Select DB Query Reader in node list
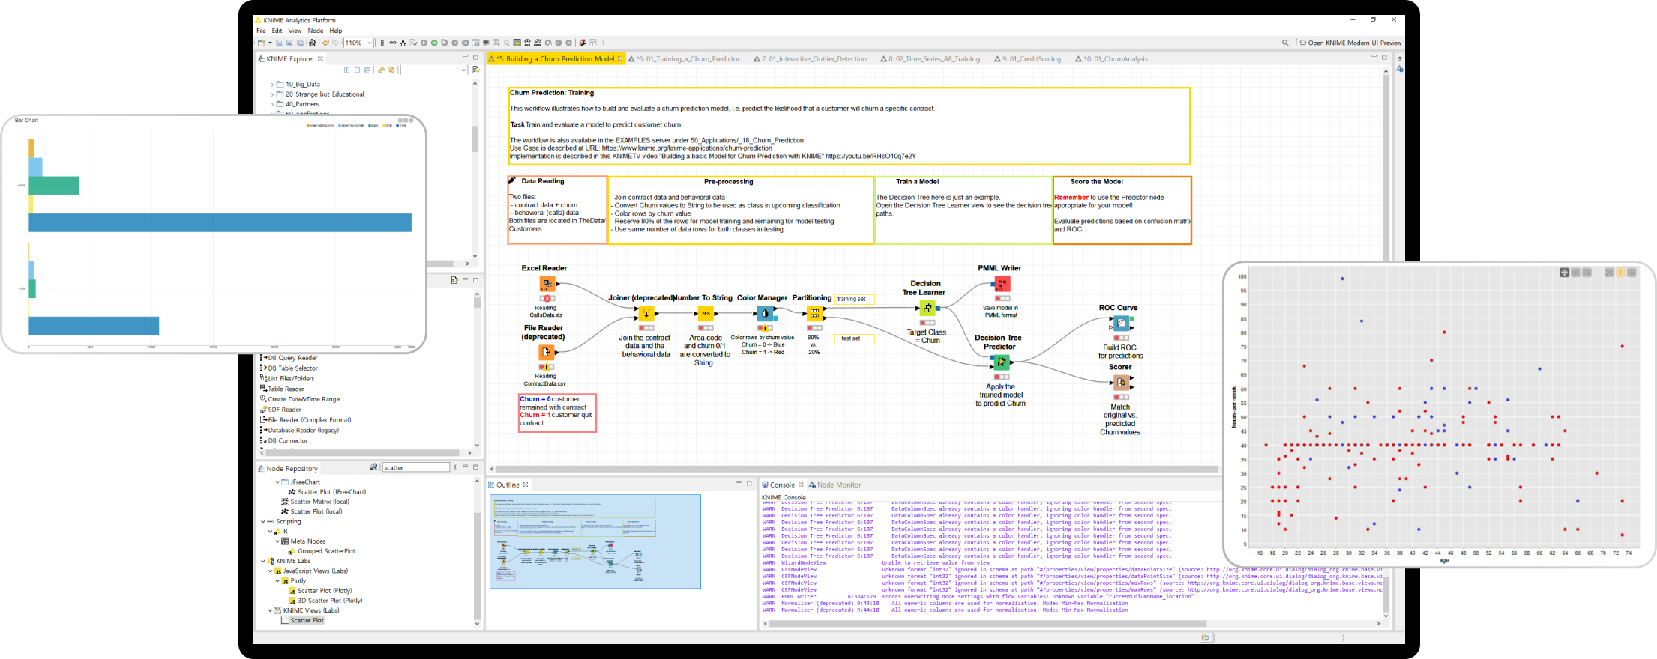1657x659 pixels. click(x=289, y=358)
